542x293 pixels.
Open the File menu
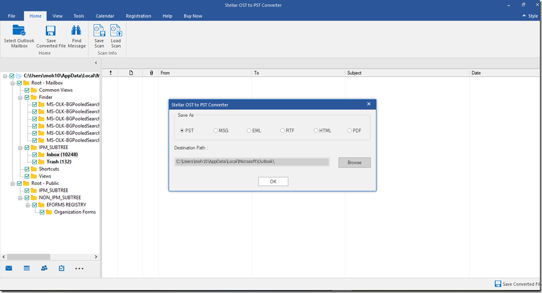(x=12, y=16)
